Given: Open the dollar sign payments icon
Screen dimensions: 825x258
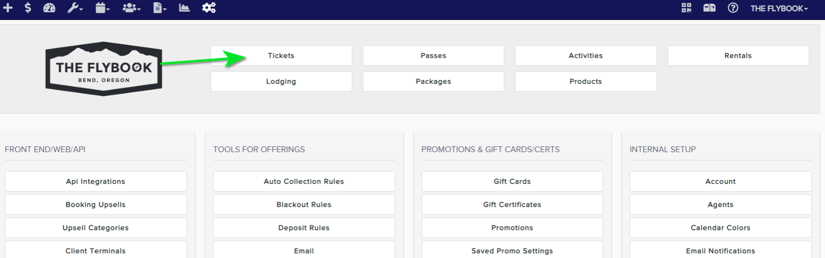Looking at the screenshot, I should (28, 8).
